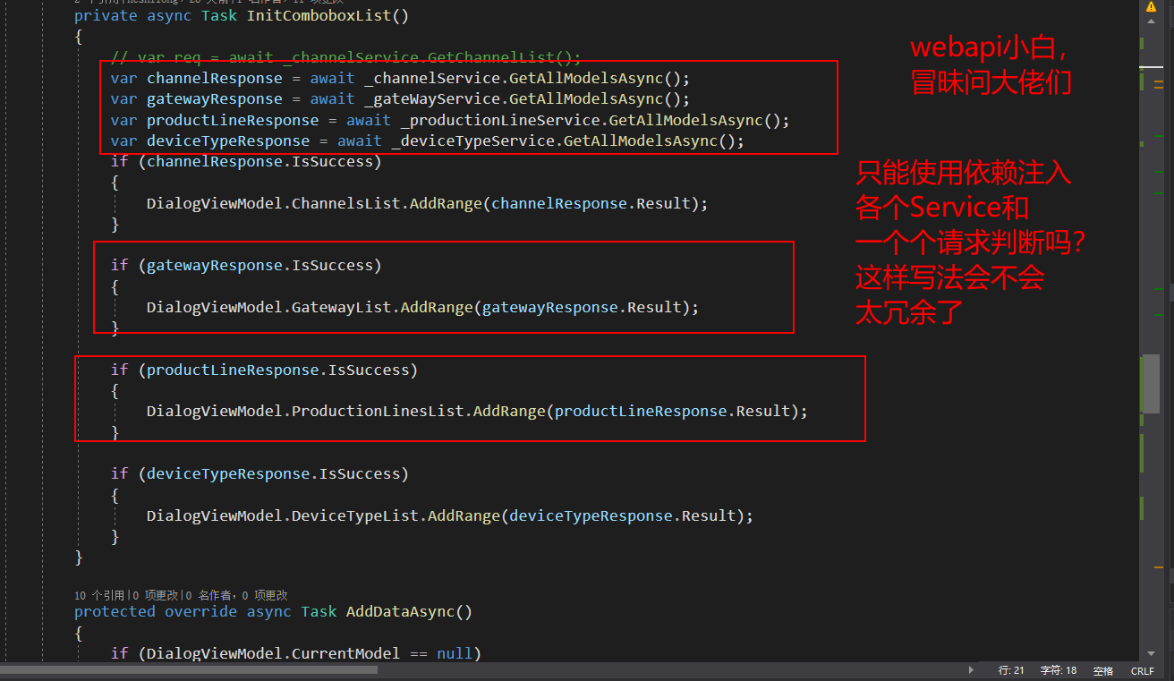Click the vertical scrollbar down arrow
The width and height of the screenshot is (1174, 681).
(1150, 655)
